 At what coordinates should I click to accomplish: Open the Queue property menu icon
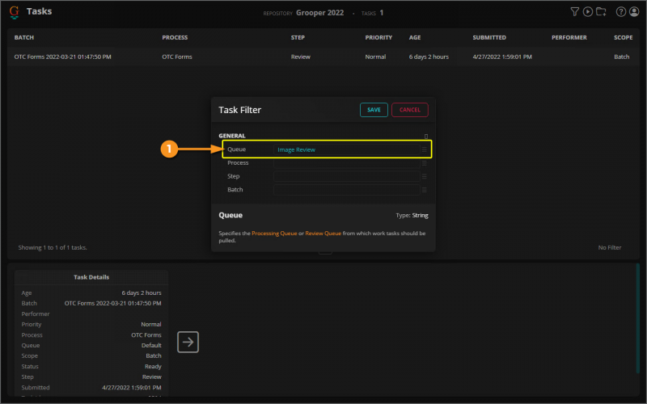[x=424, y=149]
